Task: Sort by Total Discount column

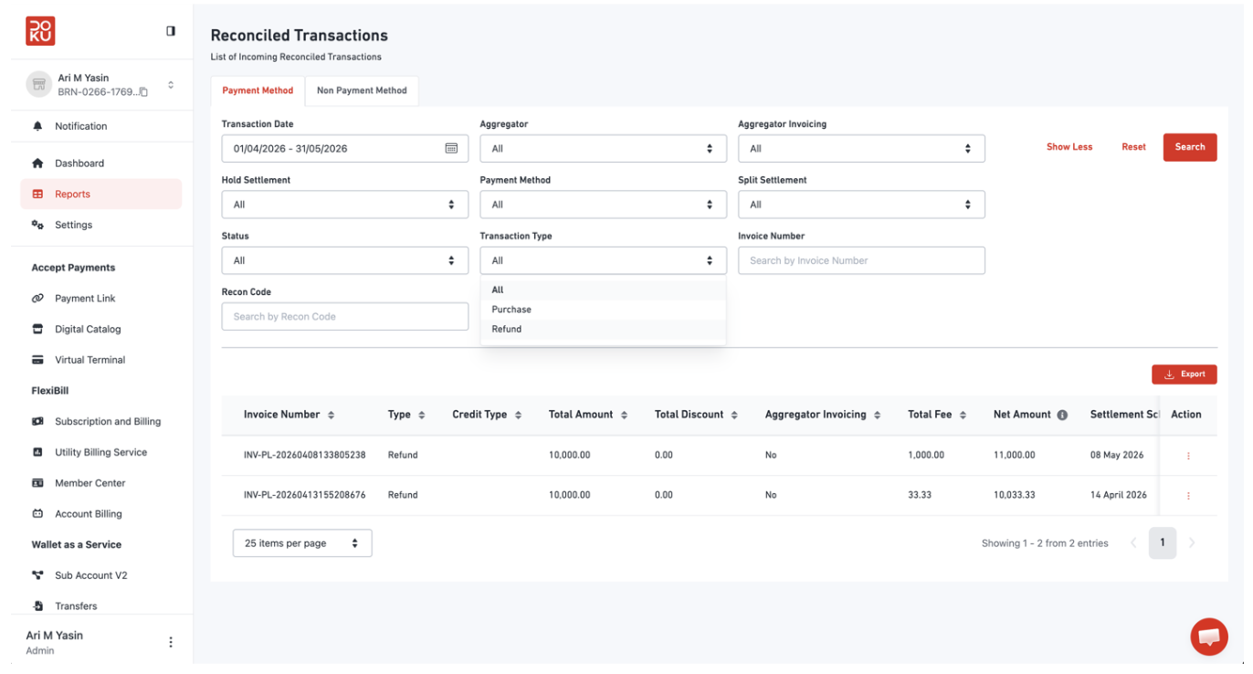Action: click(x=734, y=416)
